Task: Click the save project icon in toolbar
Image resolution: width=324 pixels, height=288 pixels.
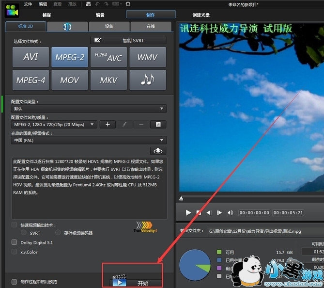Action: pos(88,4)
